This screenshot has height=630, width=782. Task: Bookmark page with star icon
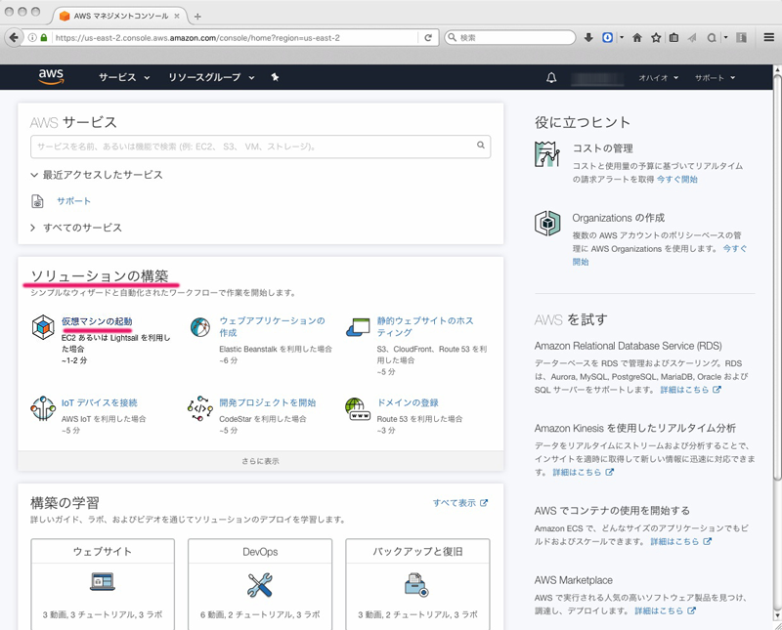tap(656, 37)
